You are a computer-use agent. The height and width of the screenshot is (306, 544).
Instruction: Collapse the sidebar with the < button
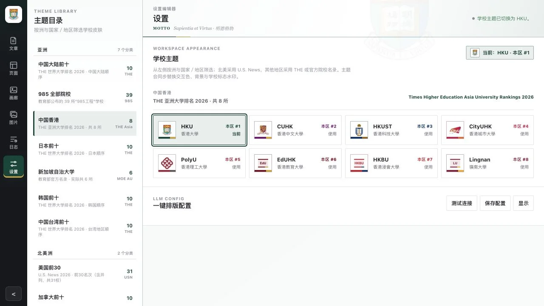point(14,294)
